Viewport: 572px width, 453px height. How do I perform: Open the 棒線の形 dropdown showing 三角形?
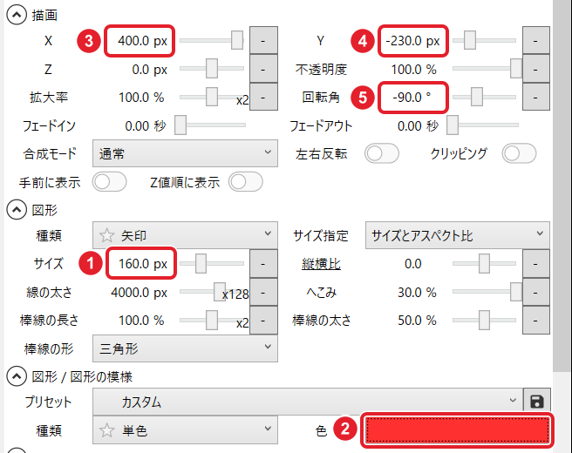pos(185,348)
